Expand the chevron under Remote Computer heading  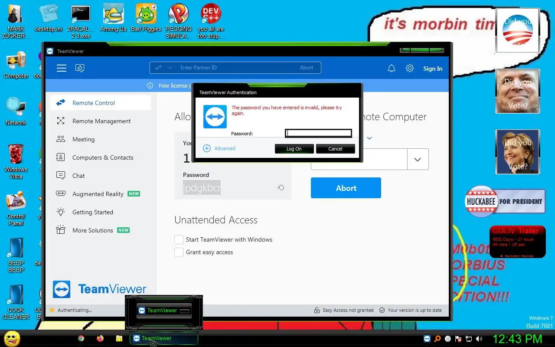point(369,138)
